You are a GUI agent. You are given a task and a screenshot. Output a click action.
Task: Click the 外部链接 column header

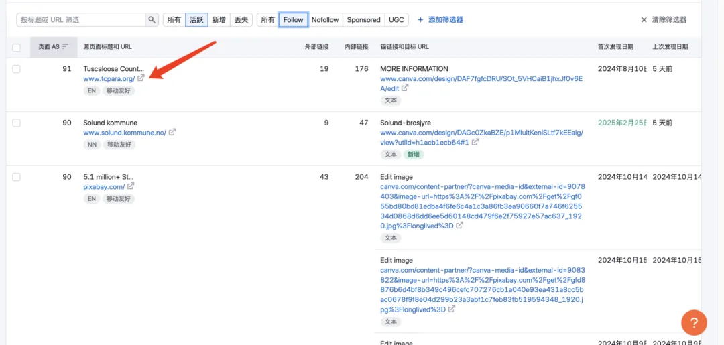click(316, 47)
